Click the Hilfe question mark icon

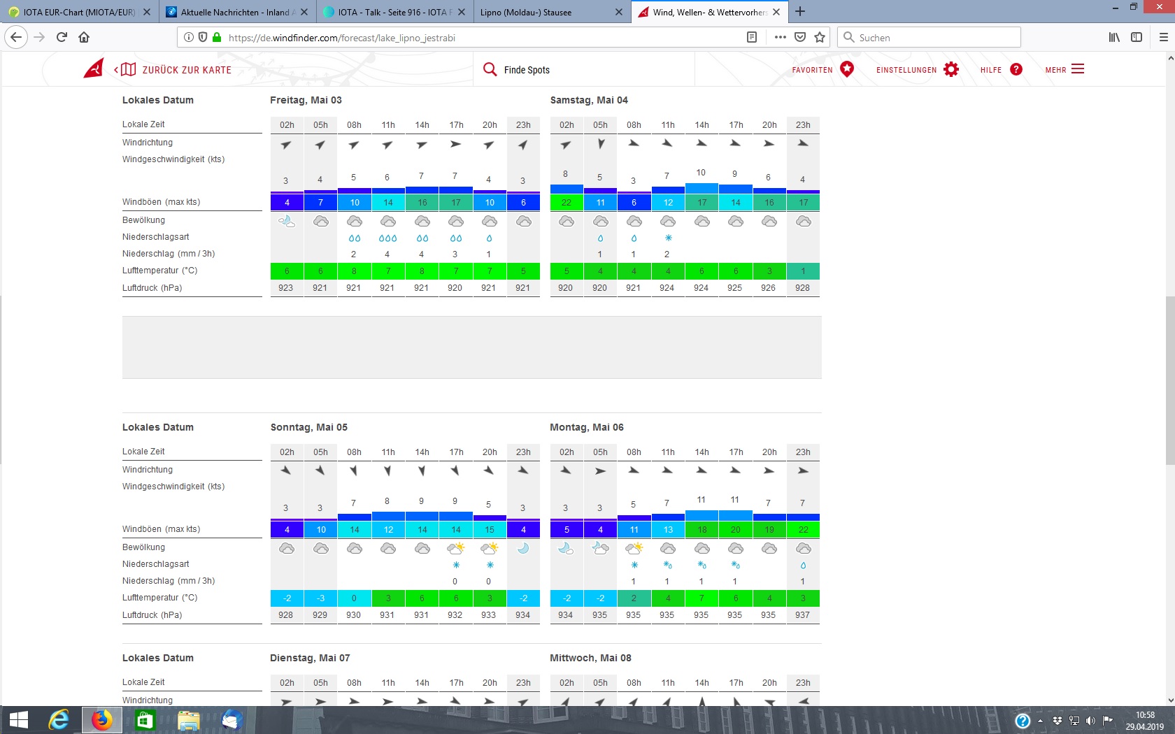pyautogui.click(x=1016, y=69)
